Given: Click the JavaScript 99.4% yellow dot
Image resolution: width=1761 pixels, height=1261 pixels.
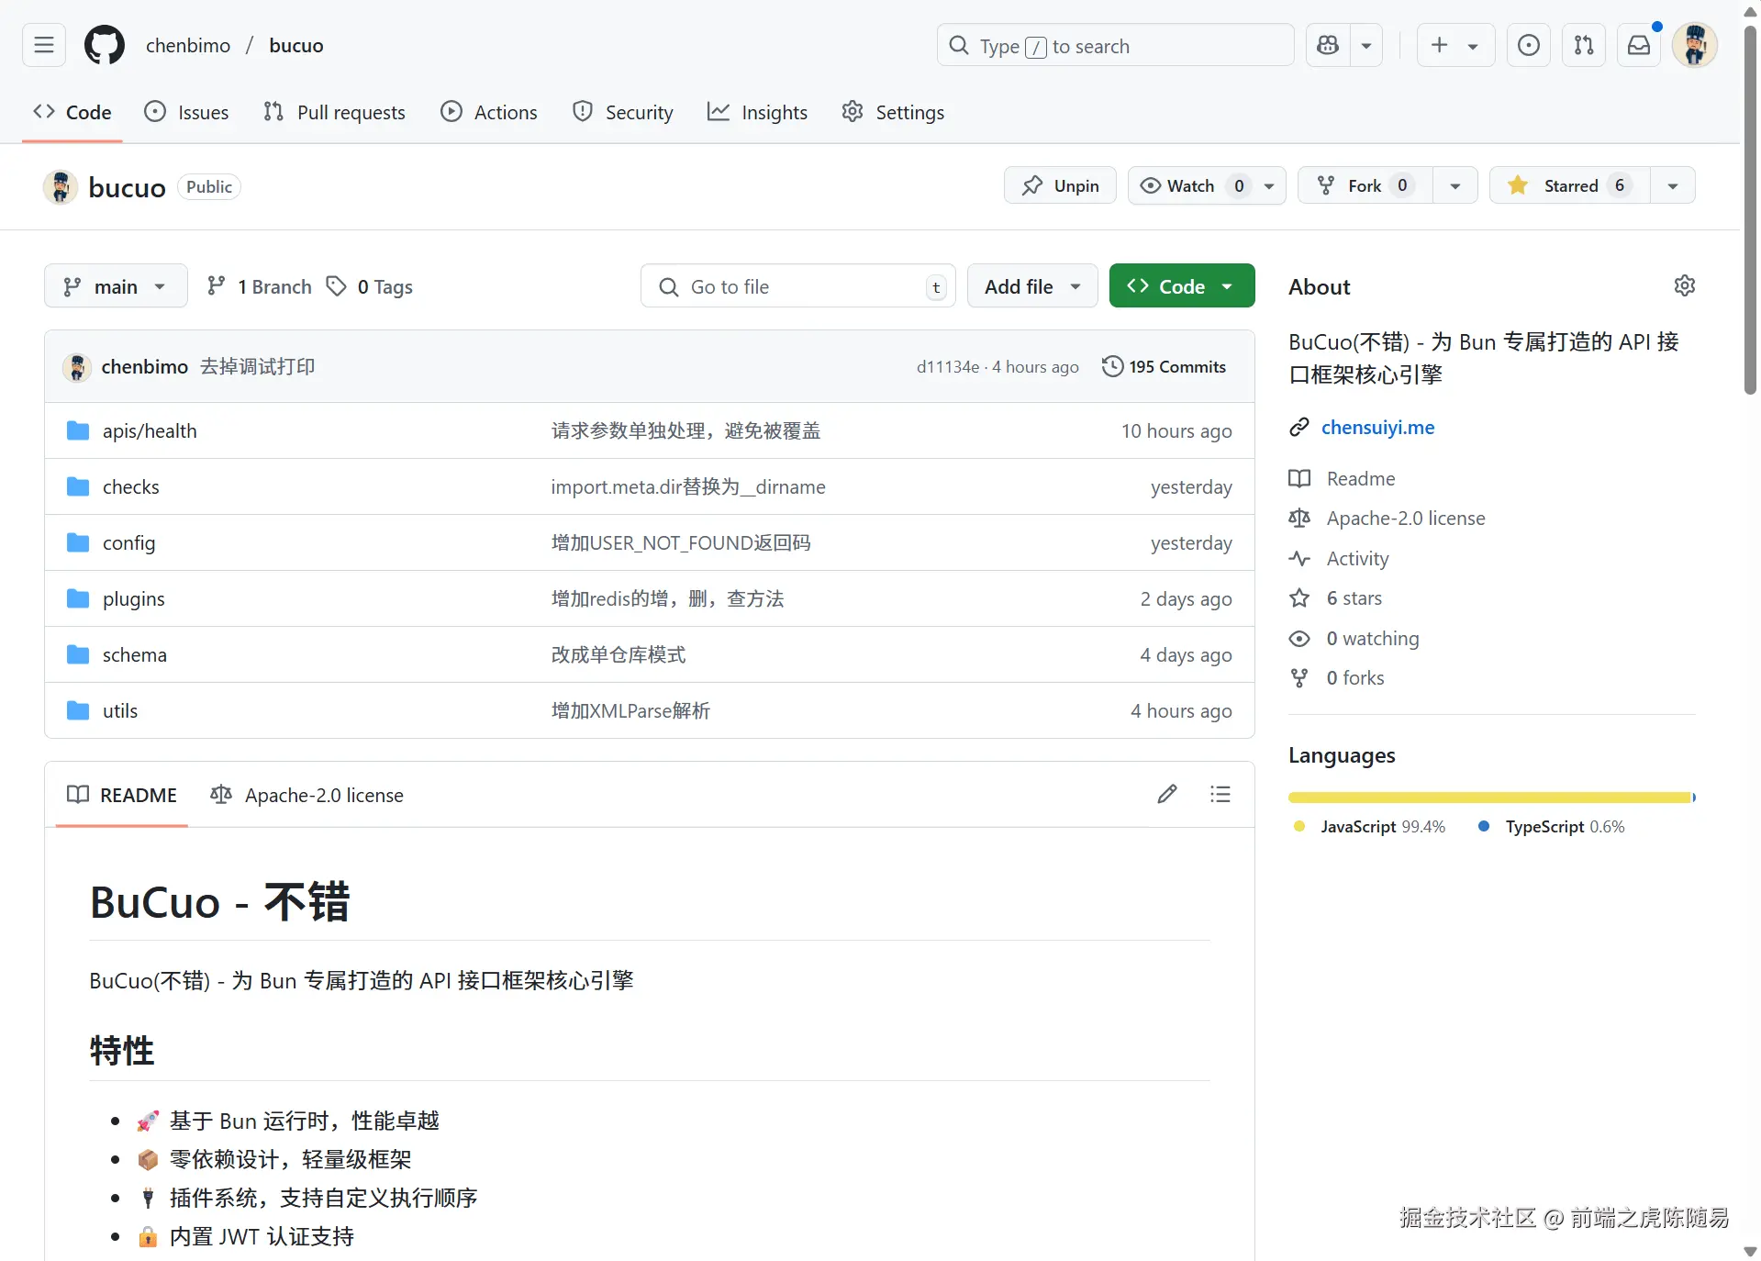Looking at the screenshot, I should coord(1299,826).
